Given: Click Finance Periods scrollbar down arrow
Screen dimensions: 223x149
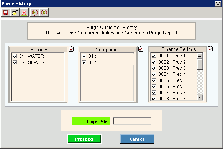Looking at the screenshot, I should coord(200,97).
